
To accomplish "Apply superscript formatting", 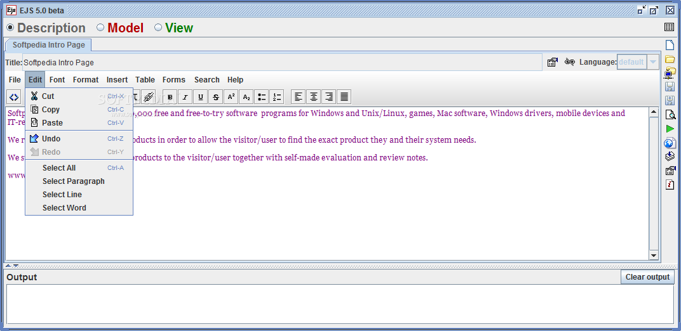I will tap(231, 96).
